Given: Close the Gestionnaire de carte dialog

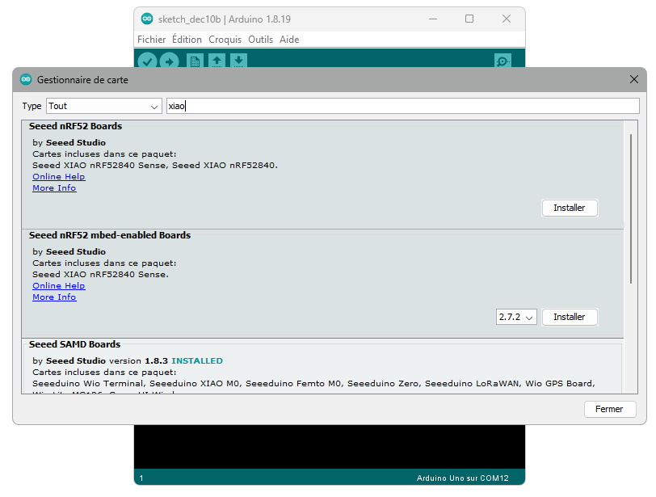Looking at the screenshot, I should point(633,80).
